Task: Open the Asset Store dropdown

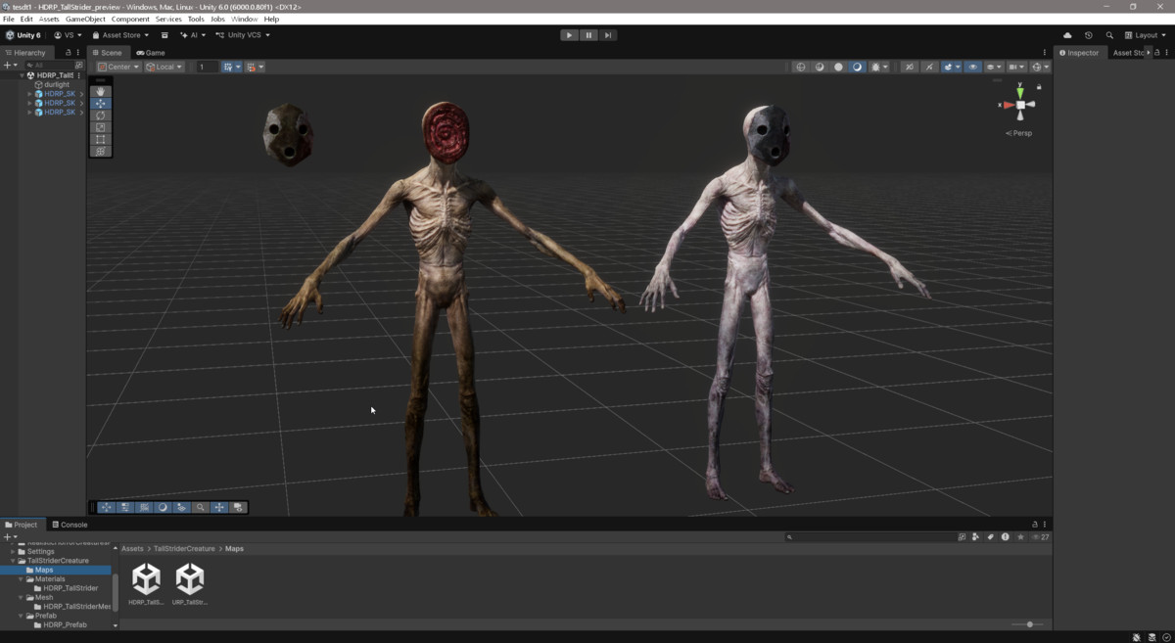Action: 120,35
